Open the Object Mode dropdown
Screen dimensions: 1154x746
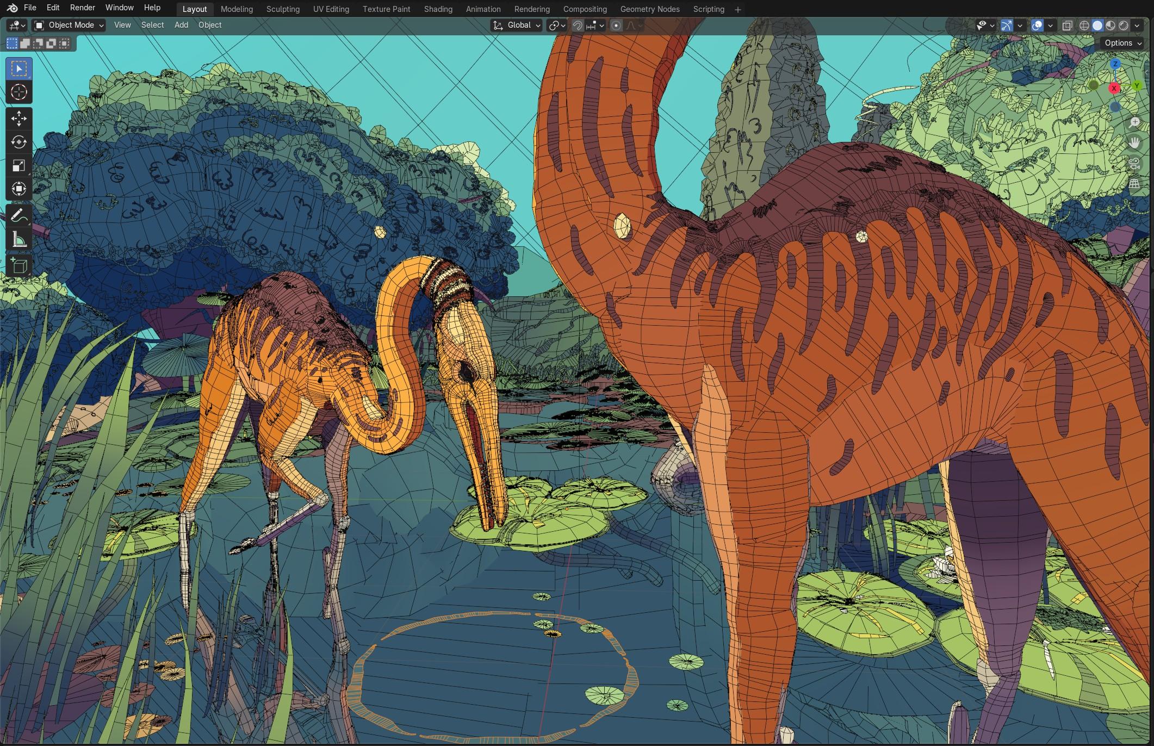coord(69,25)
